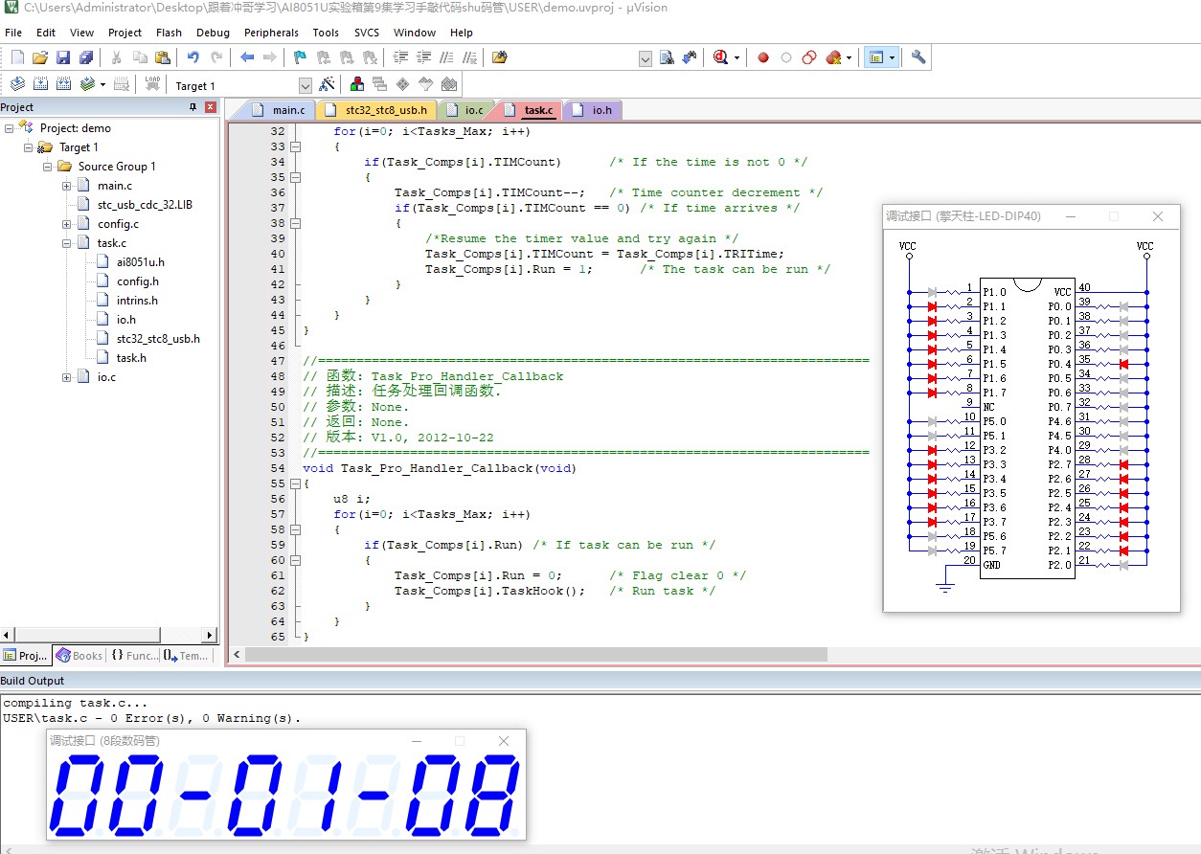The width and height of the screenshot is (1201, 854).
Task: Click Manage Project Items colored blocks icon
Action: (x=357, y=84)
